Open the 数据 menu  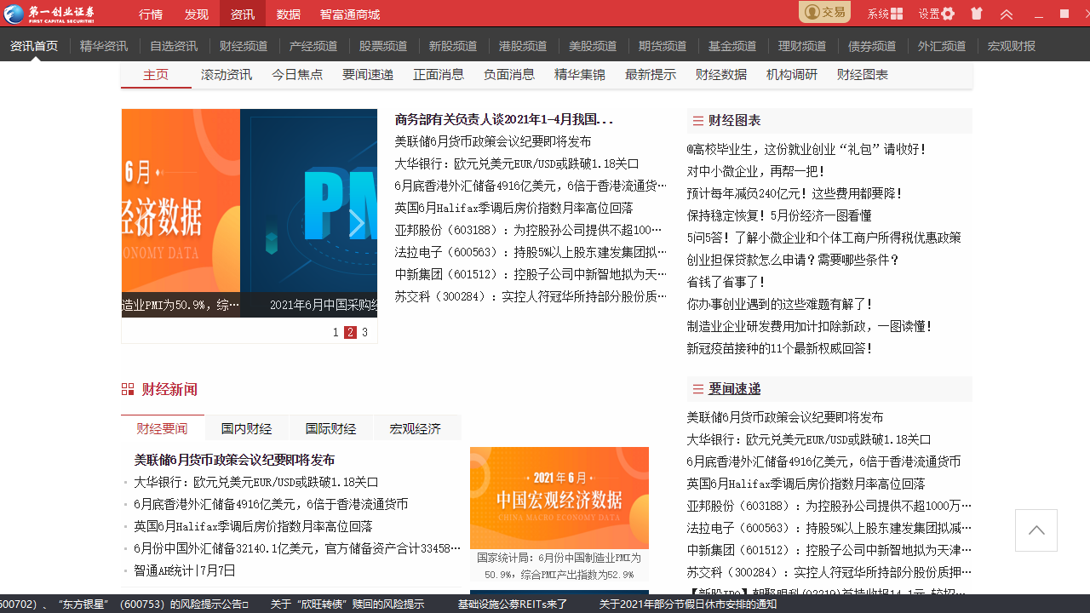coord(286,14)
